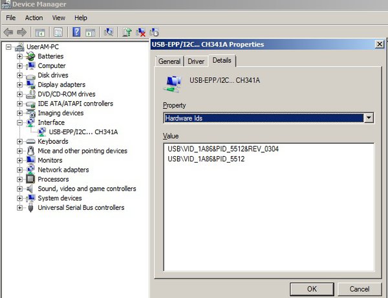Open the Property dropdown arrow

pyautogui.click(x=369, y=118)
